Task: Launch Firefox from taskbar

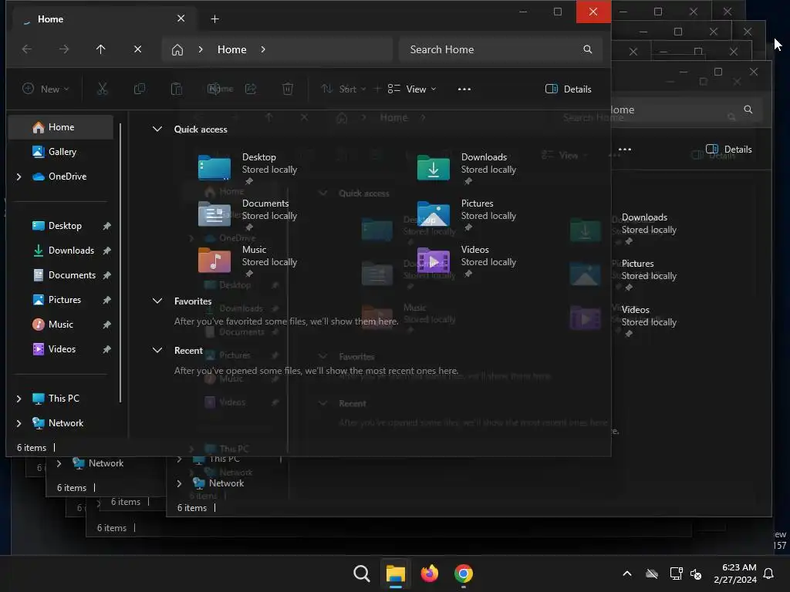Action: pyautogui.click(x=429, y=573)
